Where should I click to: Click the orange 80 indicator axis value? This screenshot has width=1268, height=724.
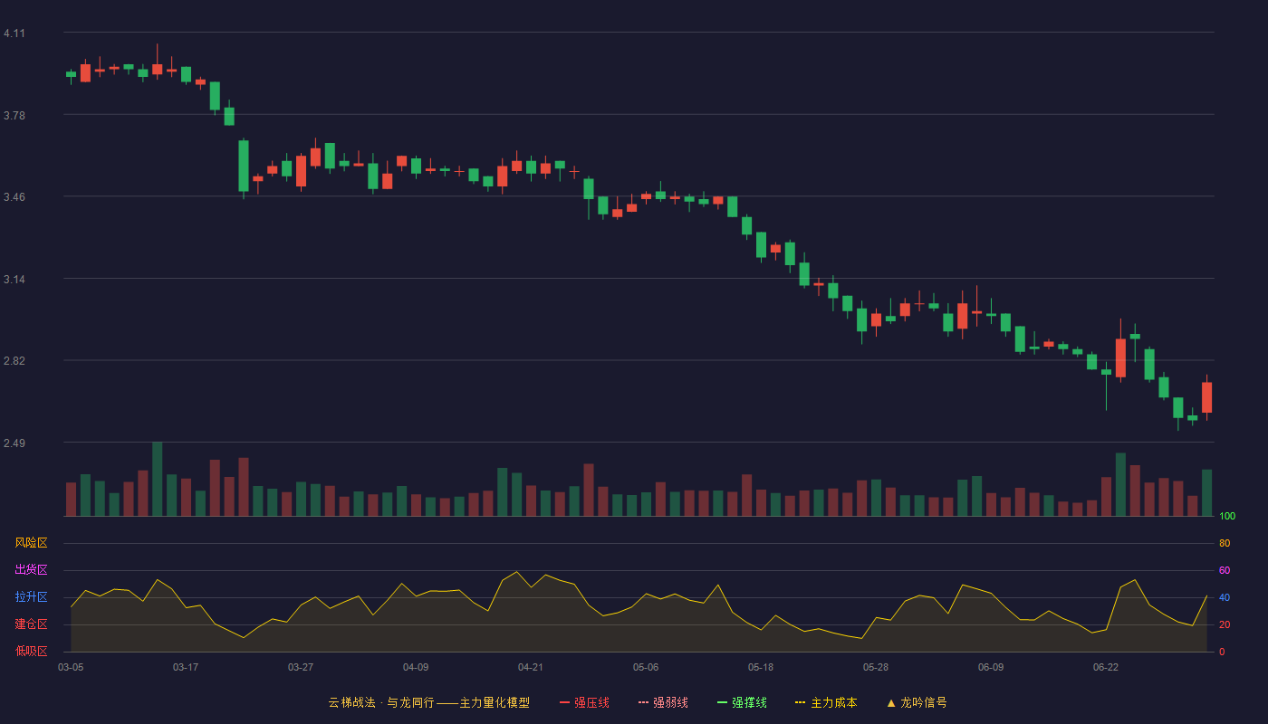1225,543
